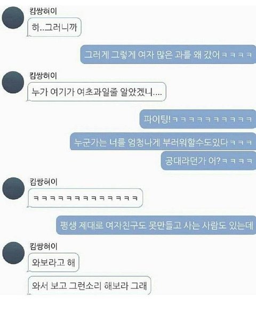Tap the top '킴쌍혀이' sender name

tap(43, 11)
